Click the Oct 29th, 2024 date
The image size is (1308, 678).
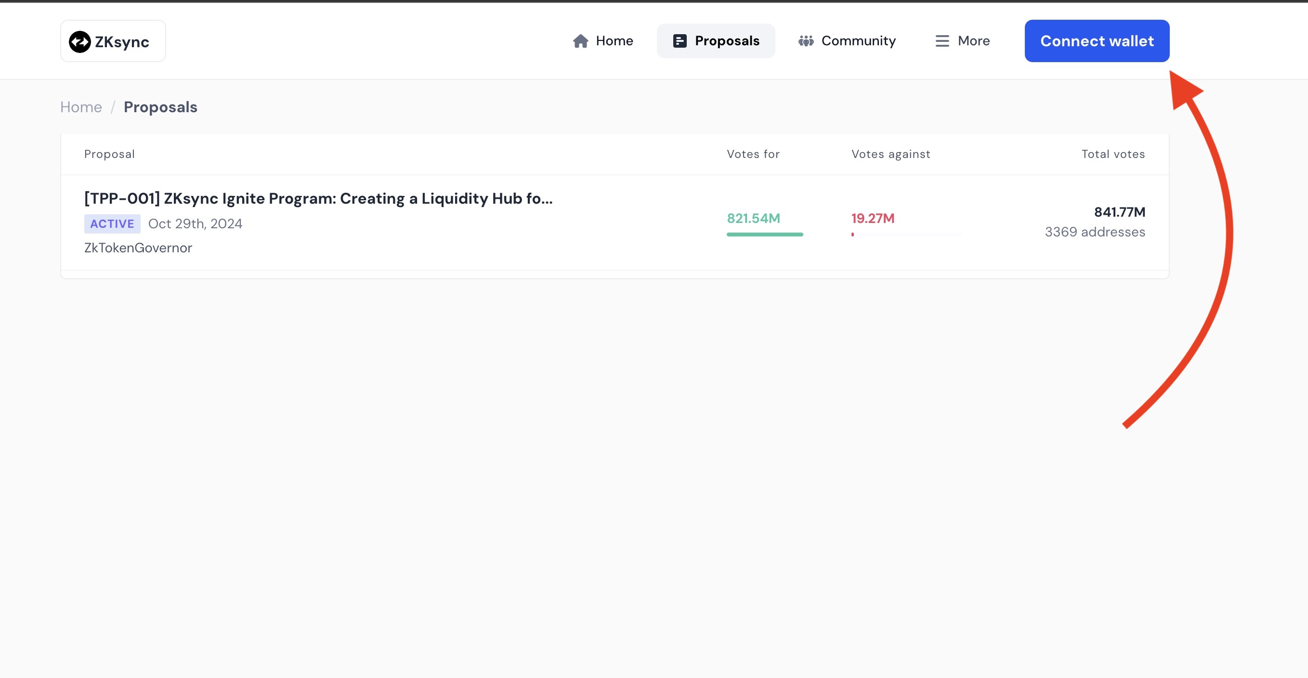click(196, 224)
